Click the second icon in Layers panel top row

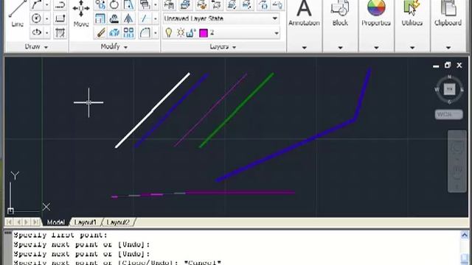click(185, 4)
